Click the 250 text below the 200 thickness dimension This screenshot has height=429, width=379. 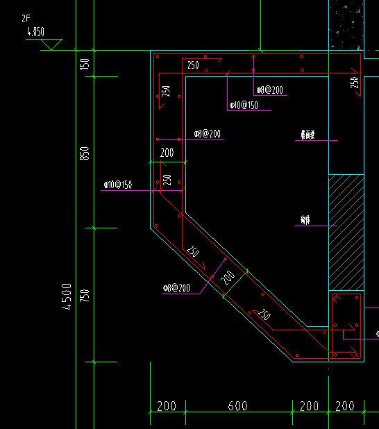click(x=167, y=180)
